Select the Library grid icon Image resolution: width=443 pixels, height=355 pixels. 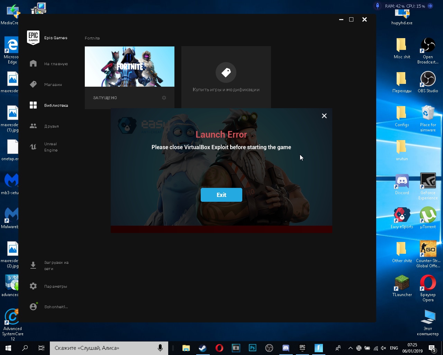33,105
